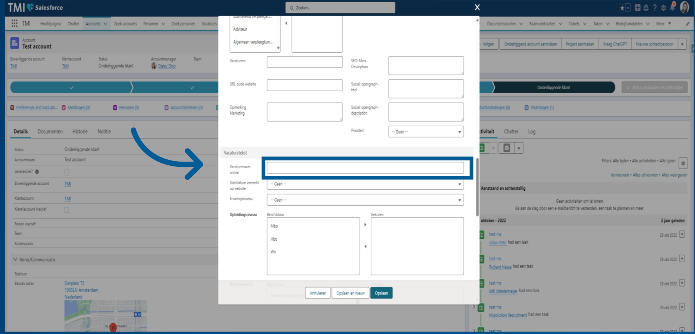
Task: Click the Project aanmaken button
Action: tap(580, 44)
